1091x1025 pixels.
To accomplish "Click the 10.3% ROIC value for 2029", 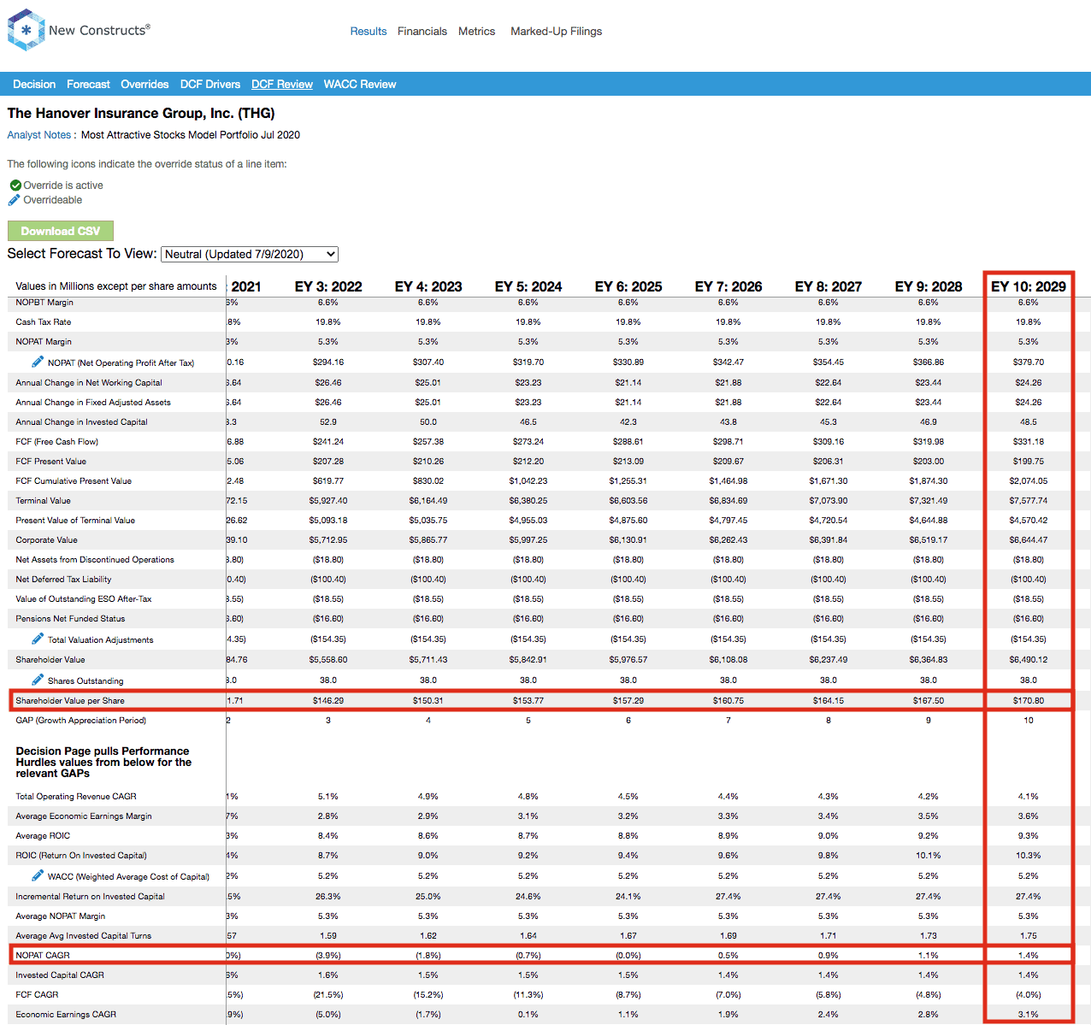I will pos(1029,855).
